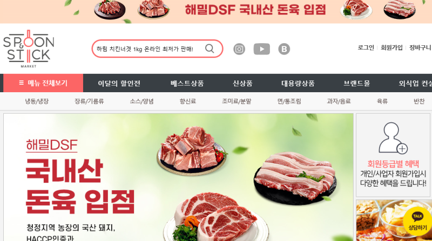Open the blog B icon
Screen dimensions: 432x241
[284, 49]
